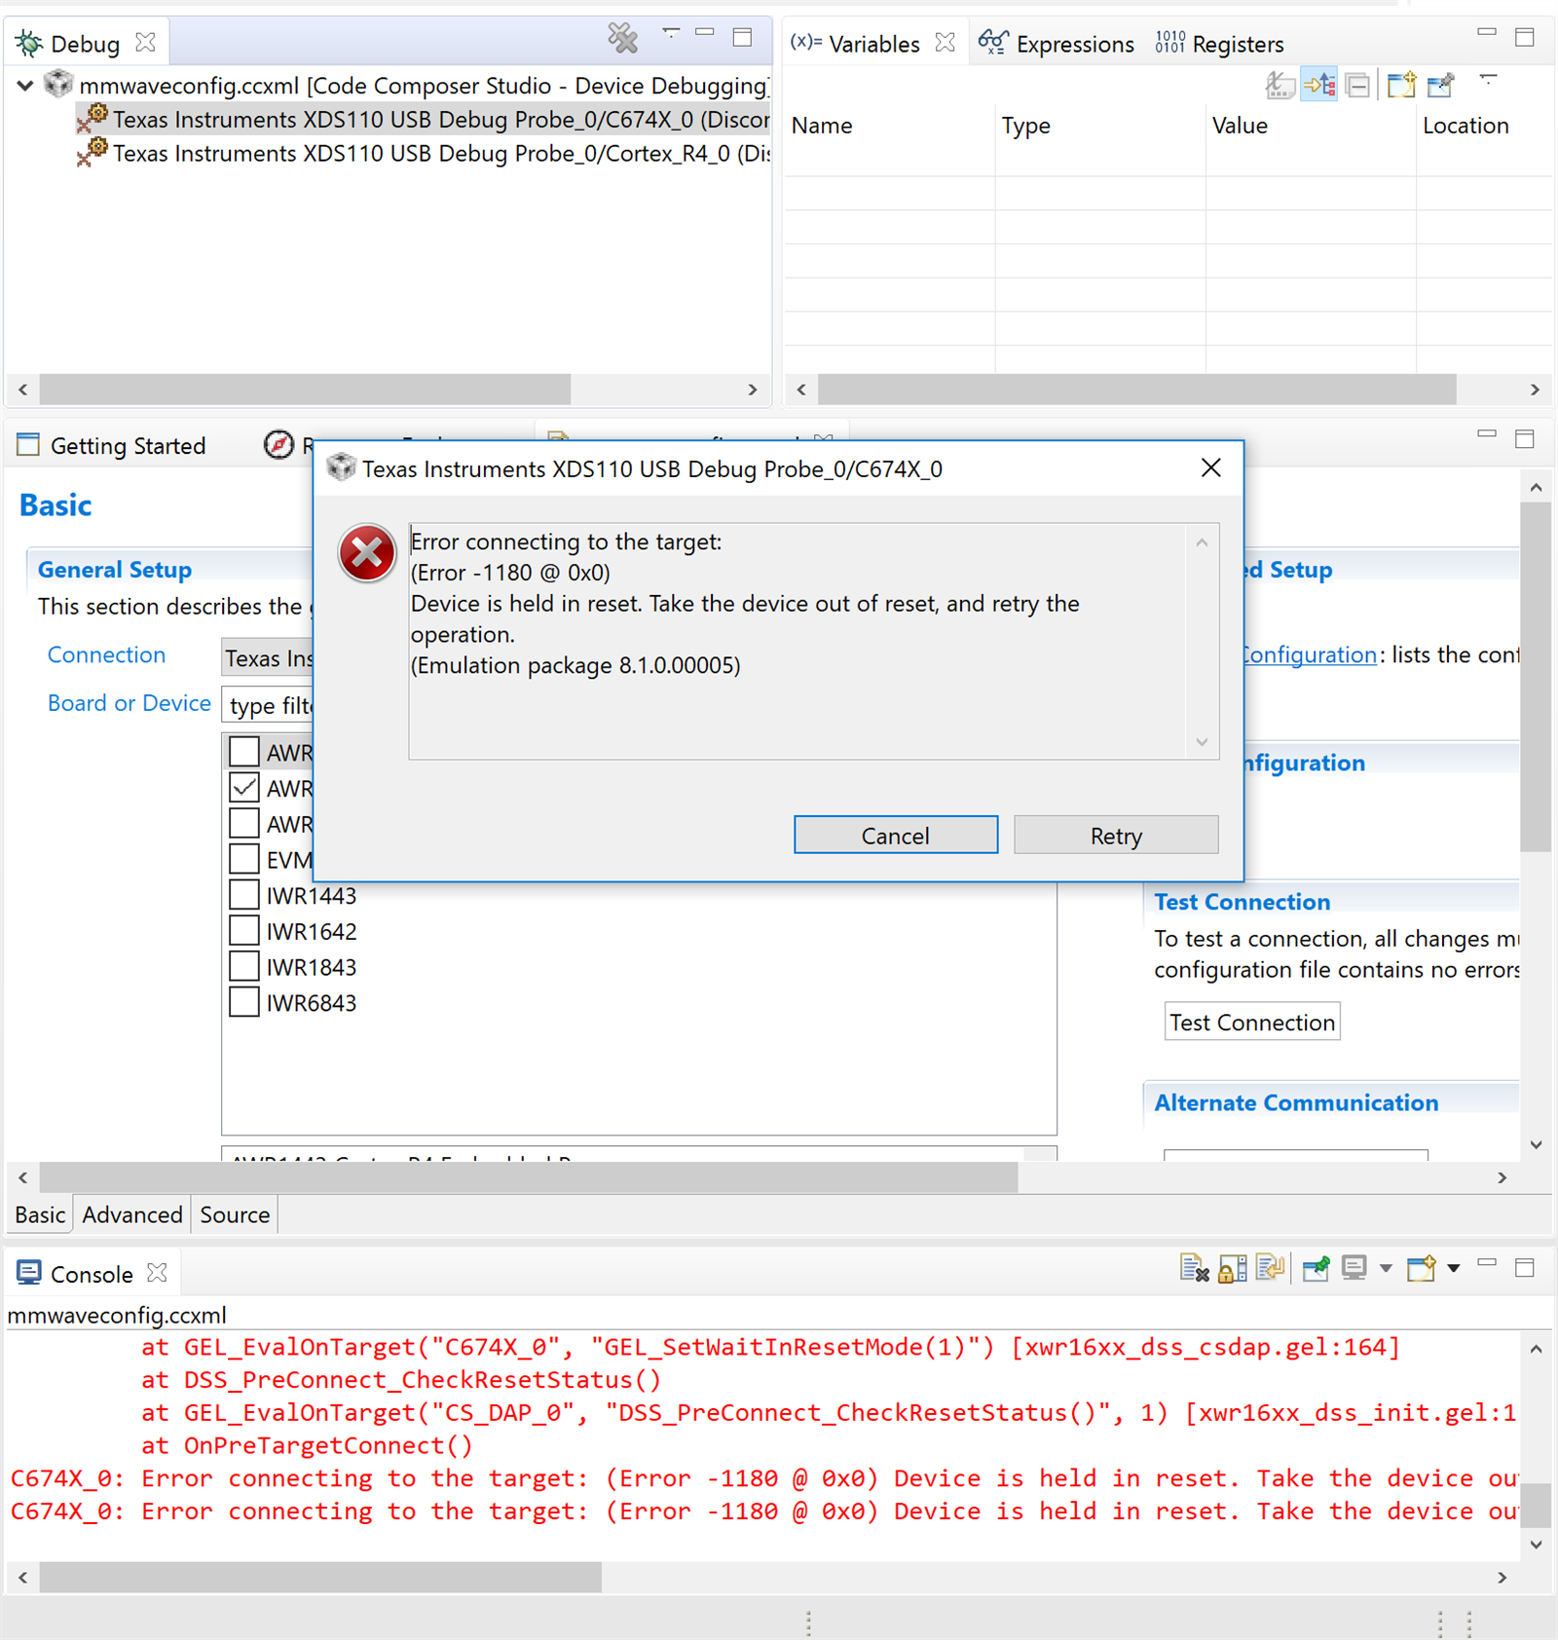Tick the IWR1443 checkbox

tap(243, 895)
